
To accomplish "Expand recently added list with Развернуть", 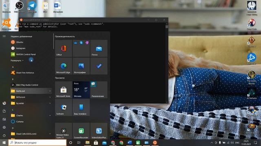I will 17,60.
